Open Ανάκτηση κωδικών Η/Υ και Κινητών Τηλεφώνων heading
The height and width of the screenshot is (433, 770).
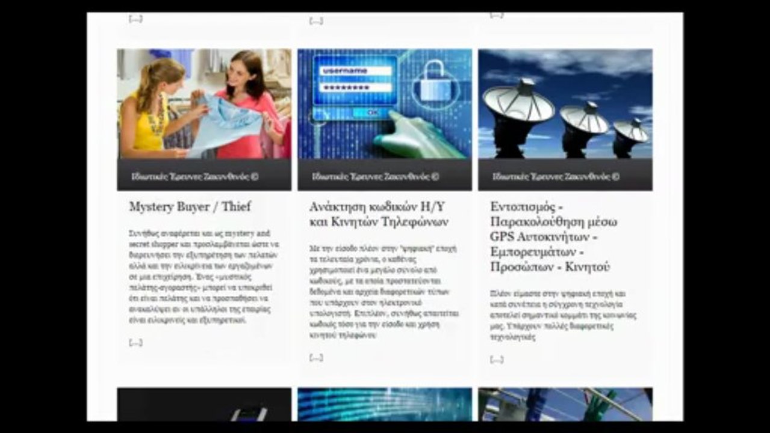(x=379, y=215)
